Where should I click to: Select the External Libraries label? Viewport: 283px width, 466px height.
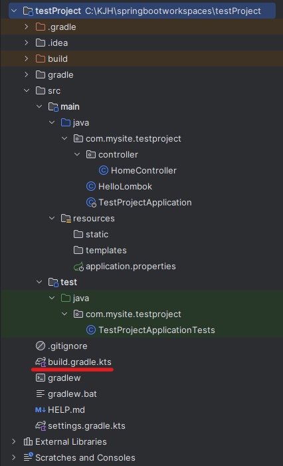[70, 441]
